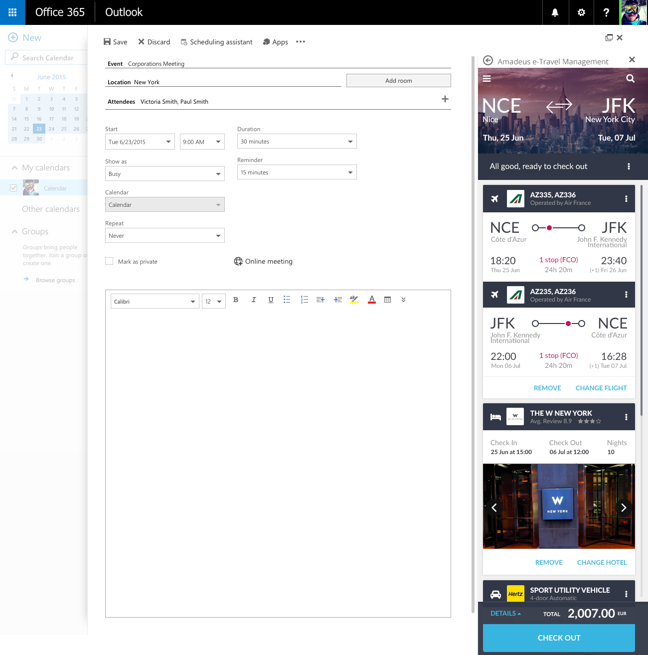Remove the flight booking
This screenshot has width=648, height=655.
pyautogui.click(x=547, y=388)
